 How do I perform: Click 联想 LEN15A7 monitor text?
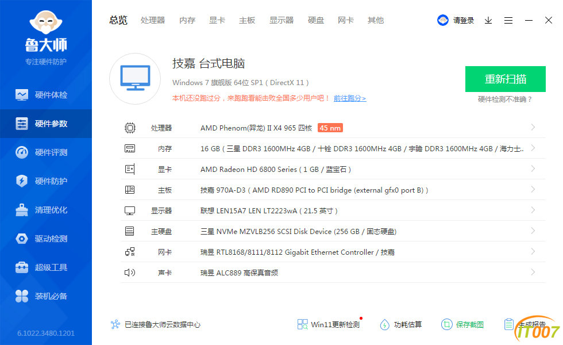click(269, 210)
